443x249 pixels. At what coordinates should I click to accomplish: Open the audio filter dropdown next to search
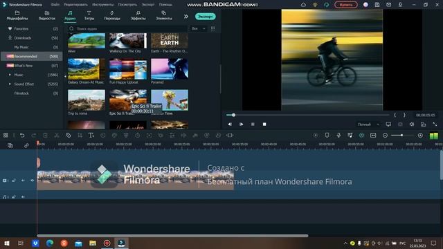pyautogui.click(x=199, y=28)
